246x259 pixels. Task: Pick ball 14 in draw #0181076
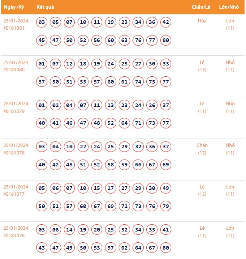click(x=69, y=230)
